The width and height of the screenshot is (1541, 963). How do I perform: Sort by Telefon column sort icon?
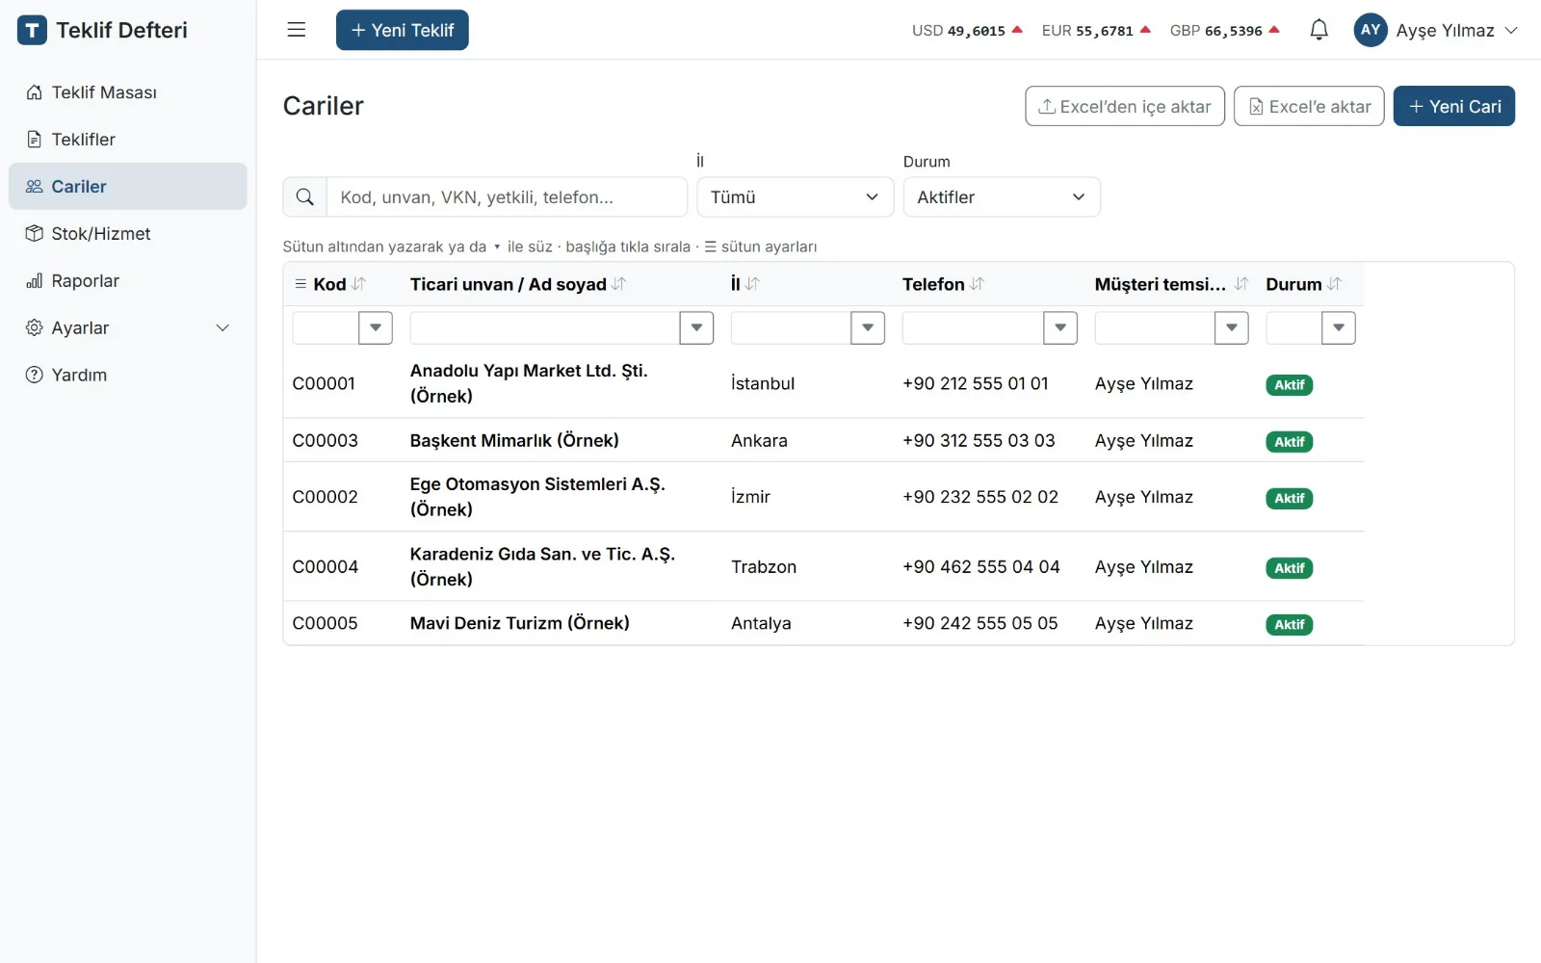point(978,284)
